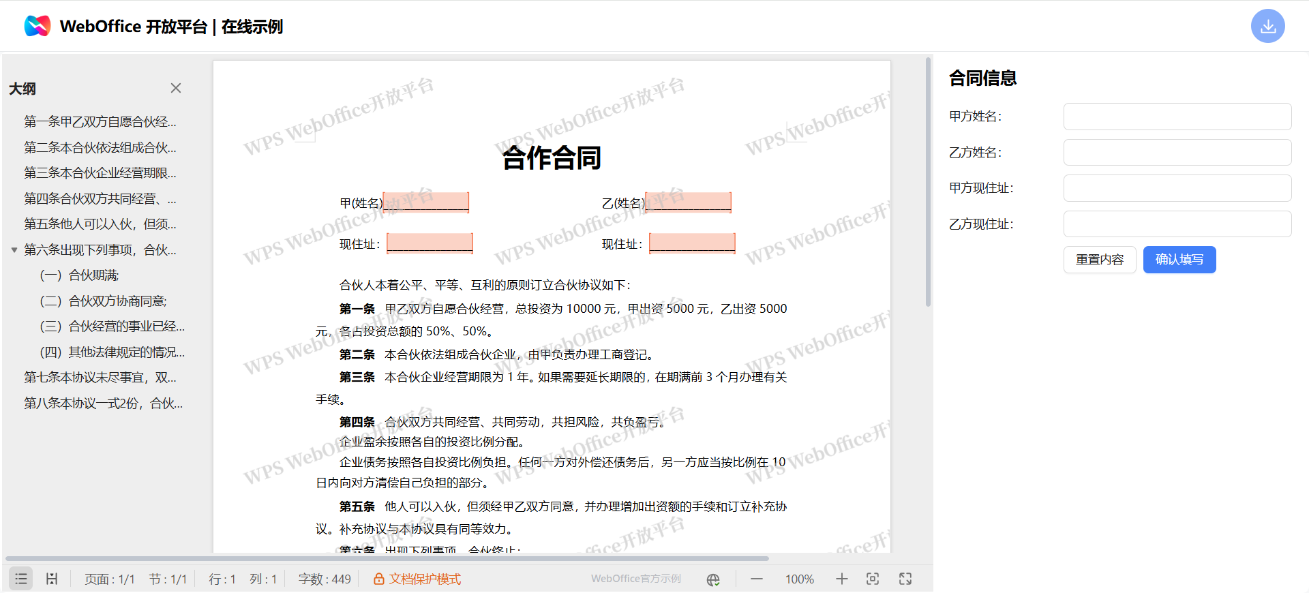Click the 乙方现住址 input field

(x=1177, y=224)
